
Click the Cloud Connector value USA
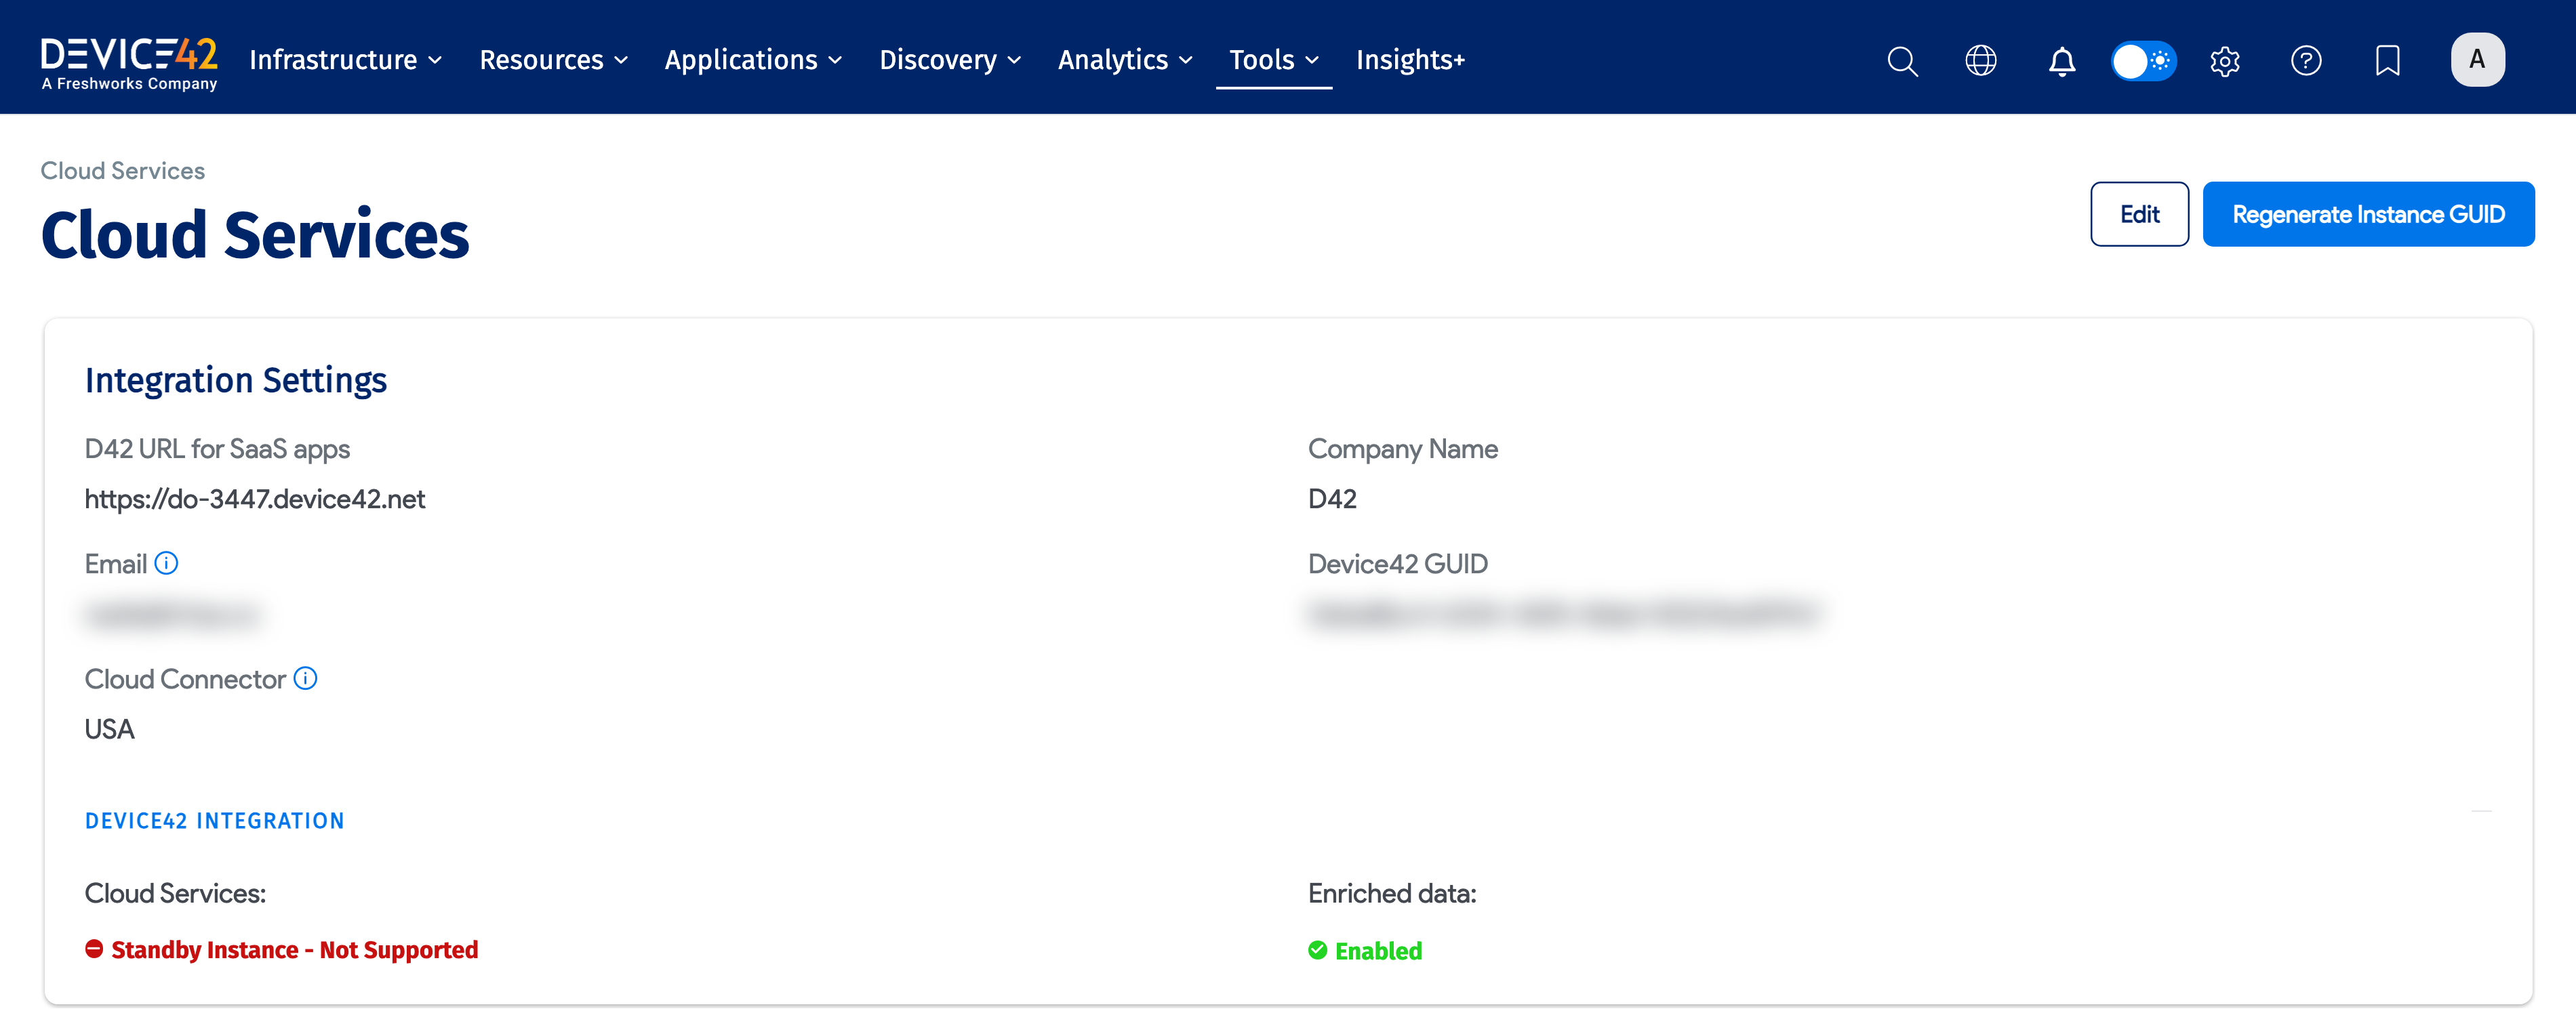point(110,729)
